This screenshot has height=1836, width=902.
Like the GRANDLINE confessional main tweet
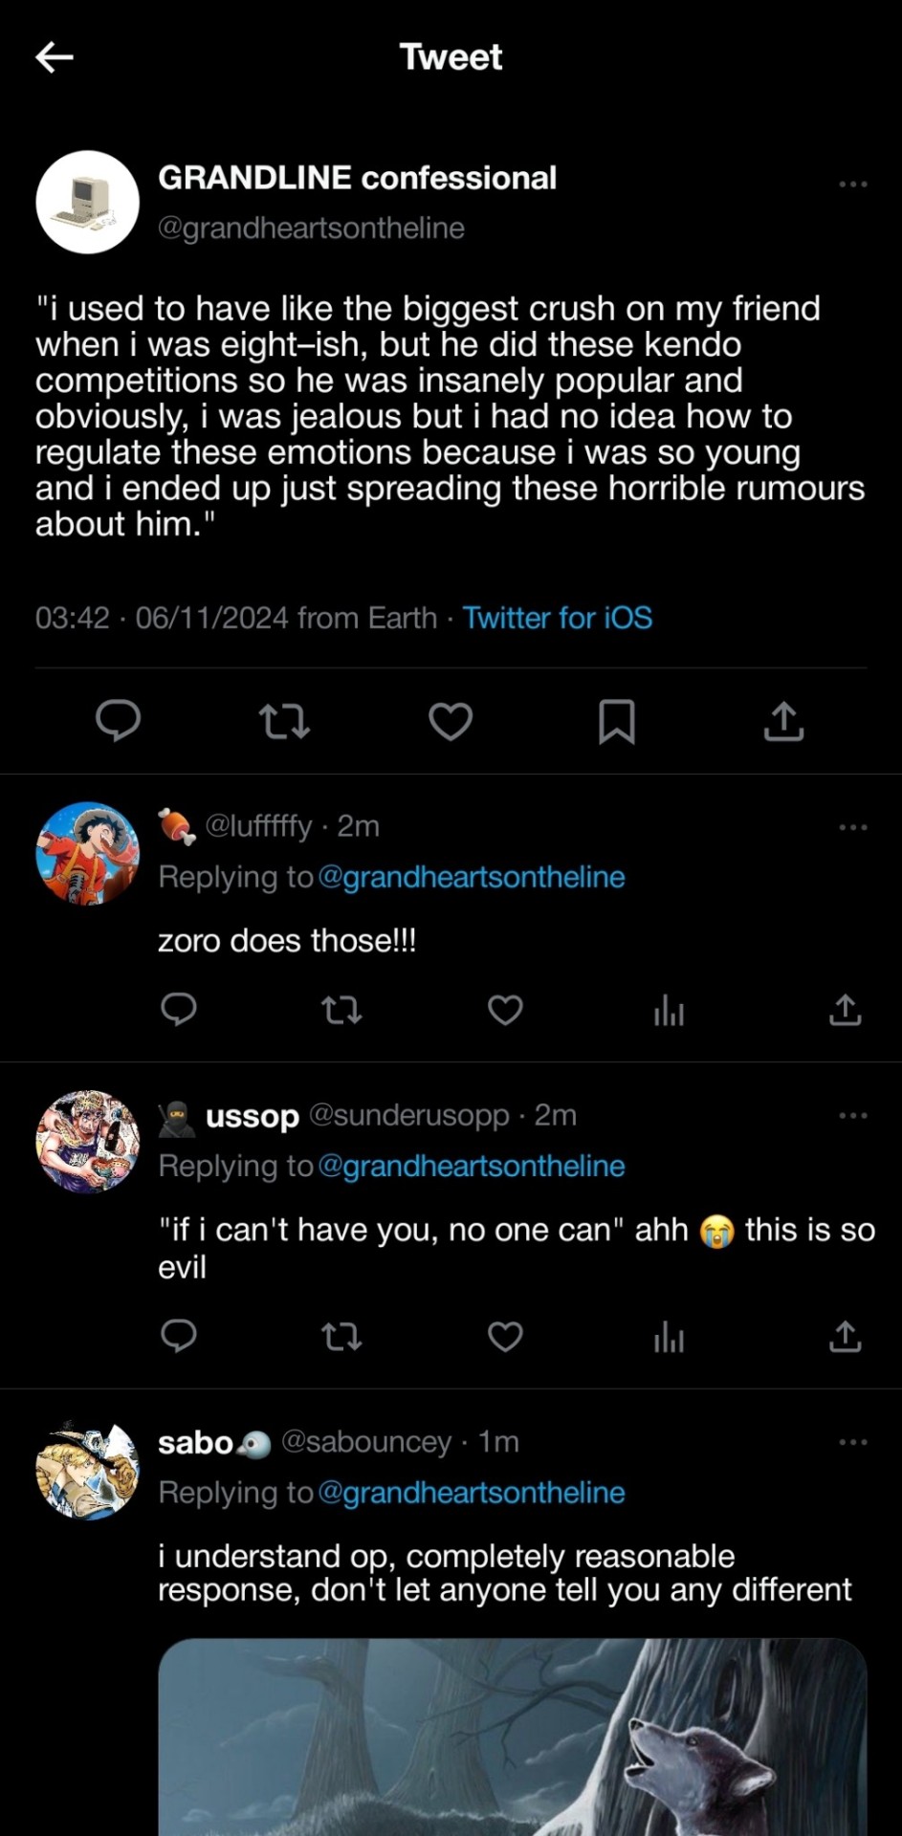click(x=451, y=721)
